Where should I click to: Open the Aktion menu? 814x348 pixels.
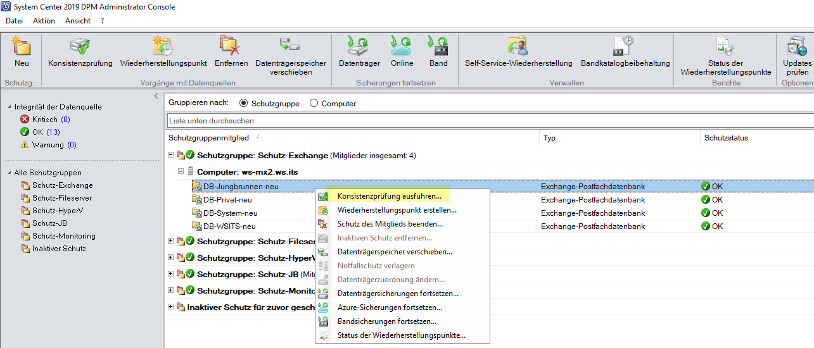44,21
